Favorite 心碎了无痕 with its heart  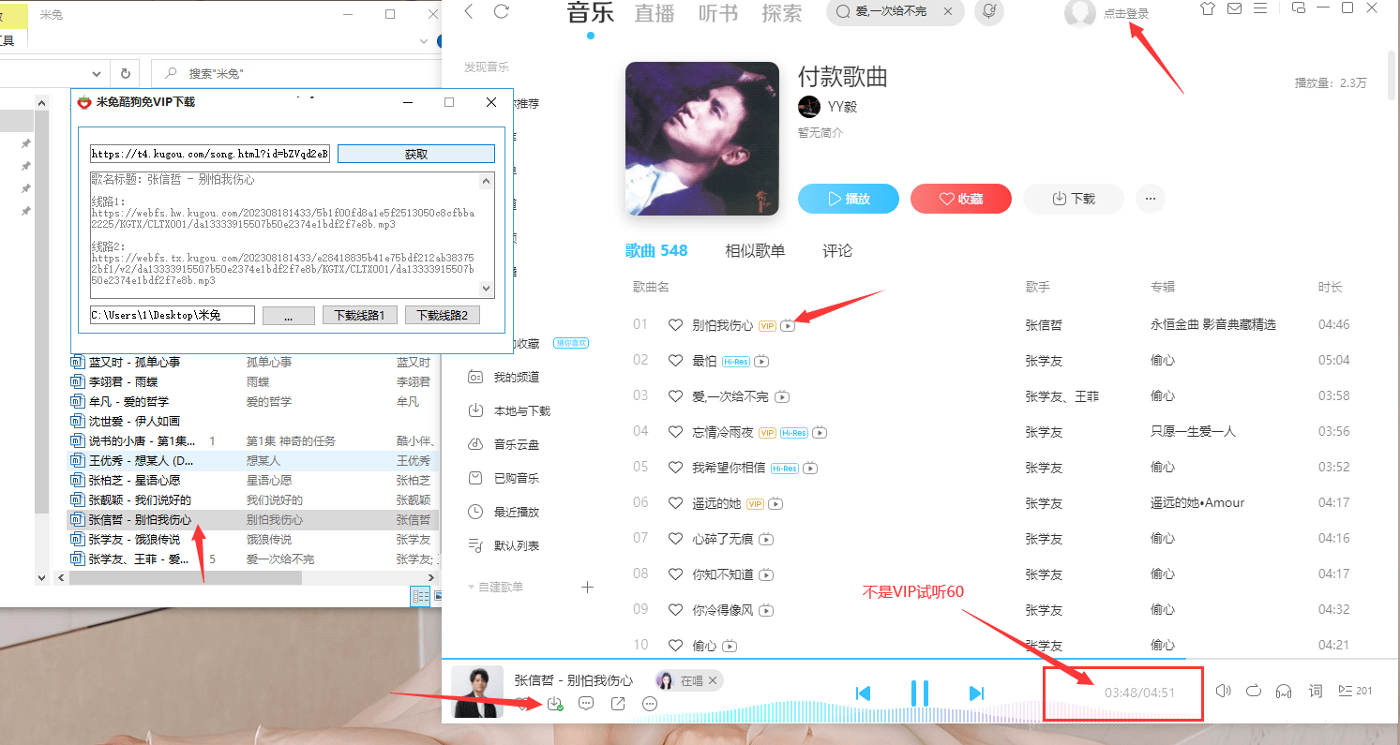tap(675, 539)
